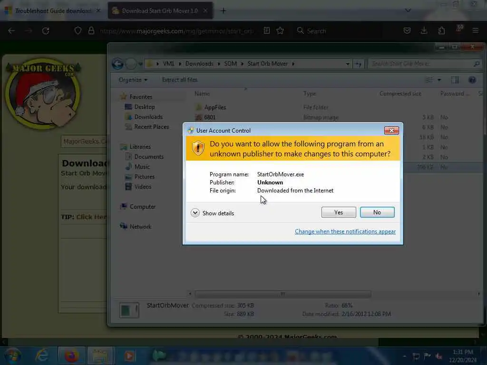Select the AppFiles folder row
Screen dimensions: 487x365
335,107
